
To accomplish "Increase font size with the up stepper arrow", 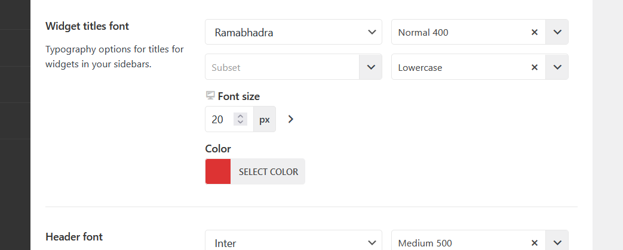I will click(240, 116).
